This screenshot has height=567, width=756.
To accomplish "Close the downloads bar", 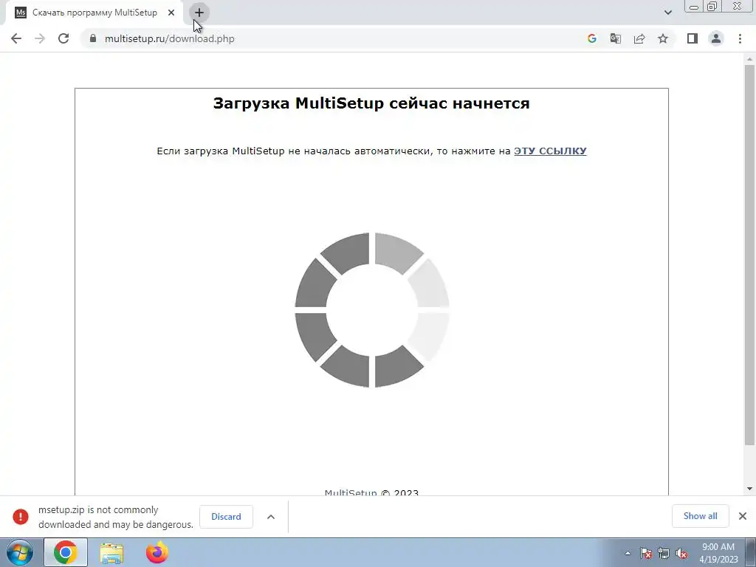I will coord(743,516).
